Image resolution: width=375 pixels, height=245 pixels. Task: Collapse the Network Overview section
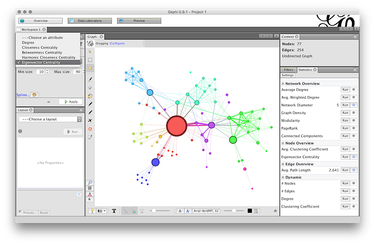pyautogui.click(x=283, y=83)
